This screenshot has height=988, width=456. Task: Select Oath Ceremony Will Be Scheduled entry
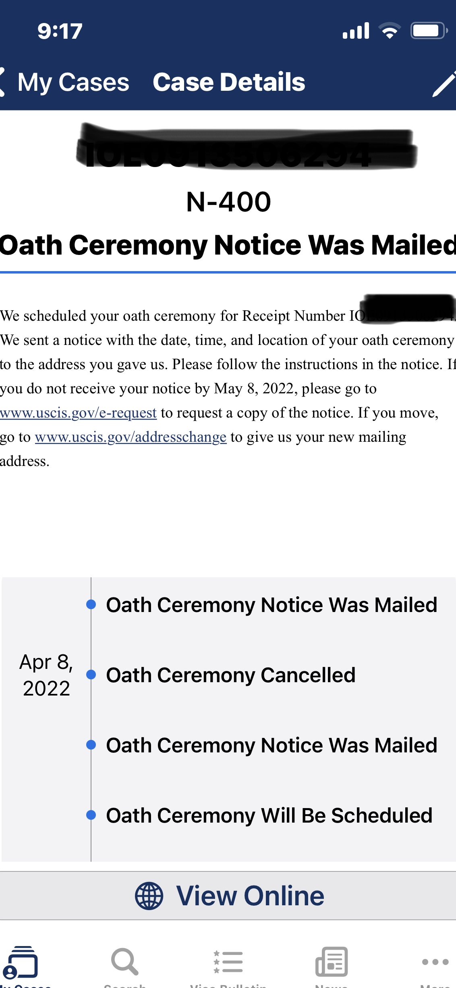(269, 815)
